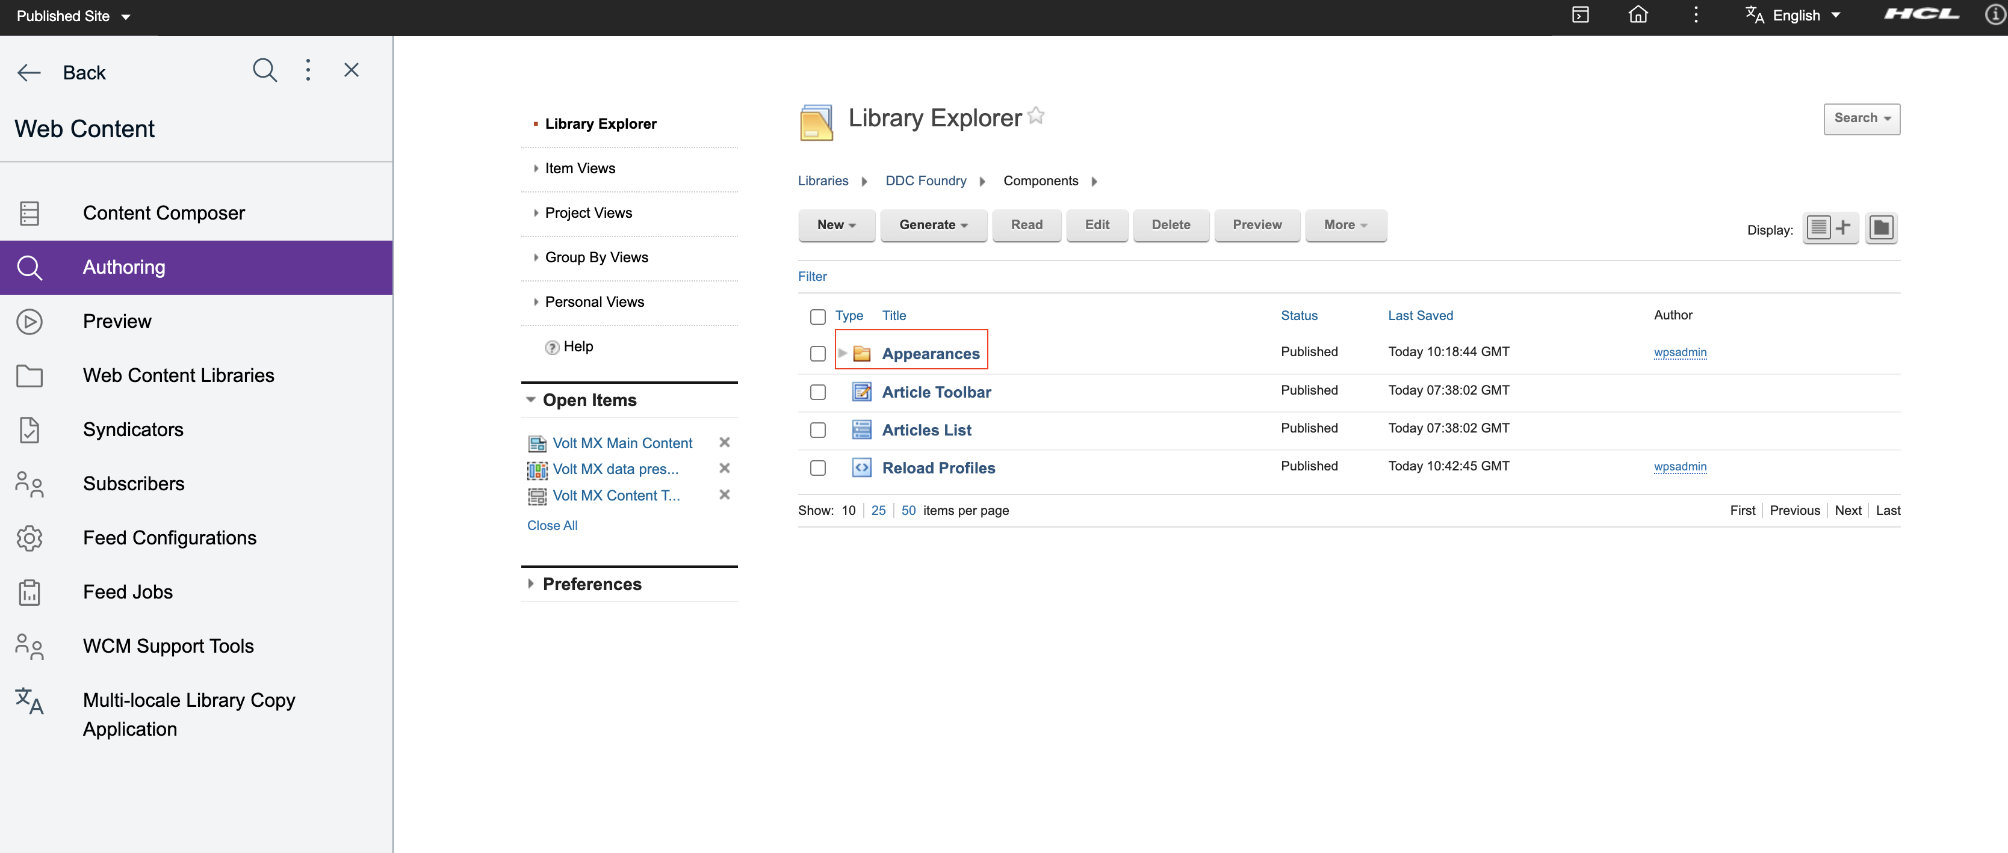Show 25 items per page
The height and width of the screenshot is (853, 2008).
tap(878, 510)
